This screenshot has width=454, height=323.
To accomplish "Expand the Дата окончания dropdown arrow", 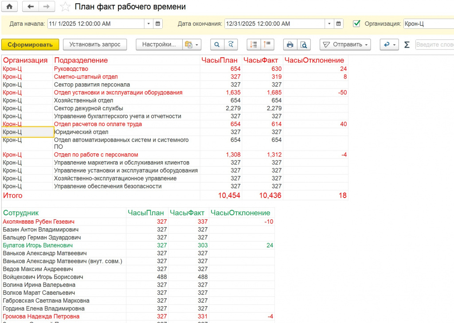I will click(x=329, y=23).
